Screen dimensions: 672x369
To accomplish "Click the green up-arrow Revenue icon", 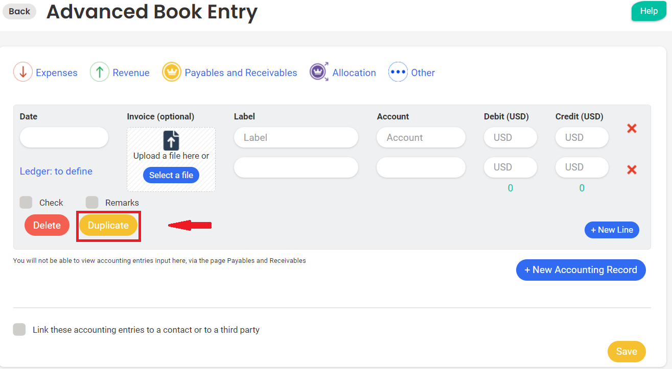I will pyautogui.click(x=100, y=72).
